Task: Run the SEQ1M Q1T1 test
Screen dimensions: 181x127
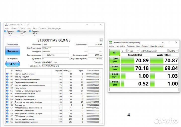Action: point(115,68)
